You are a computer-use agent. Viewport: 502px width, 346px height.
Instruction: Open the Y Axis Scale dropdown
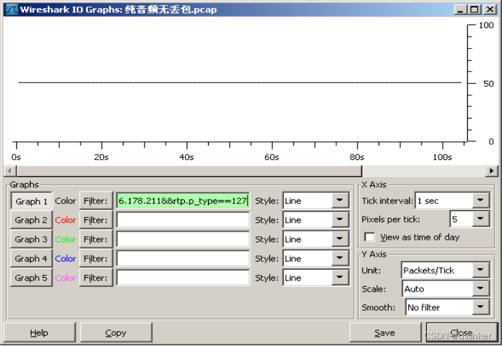click(446, 289)
